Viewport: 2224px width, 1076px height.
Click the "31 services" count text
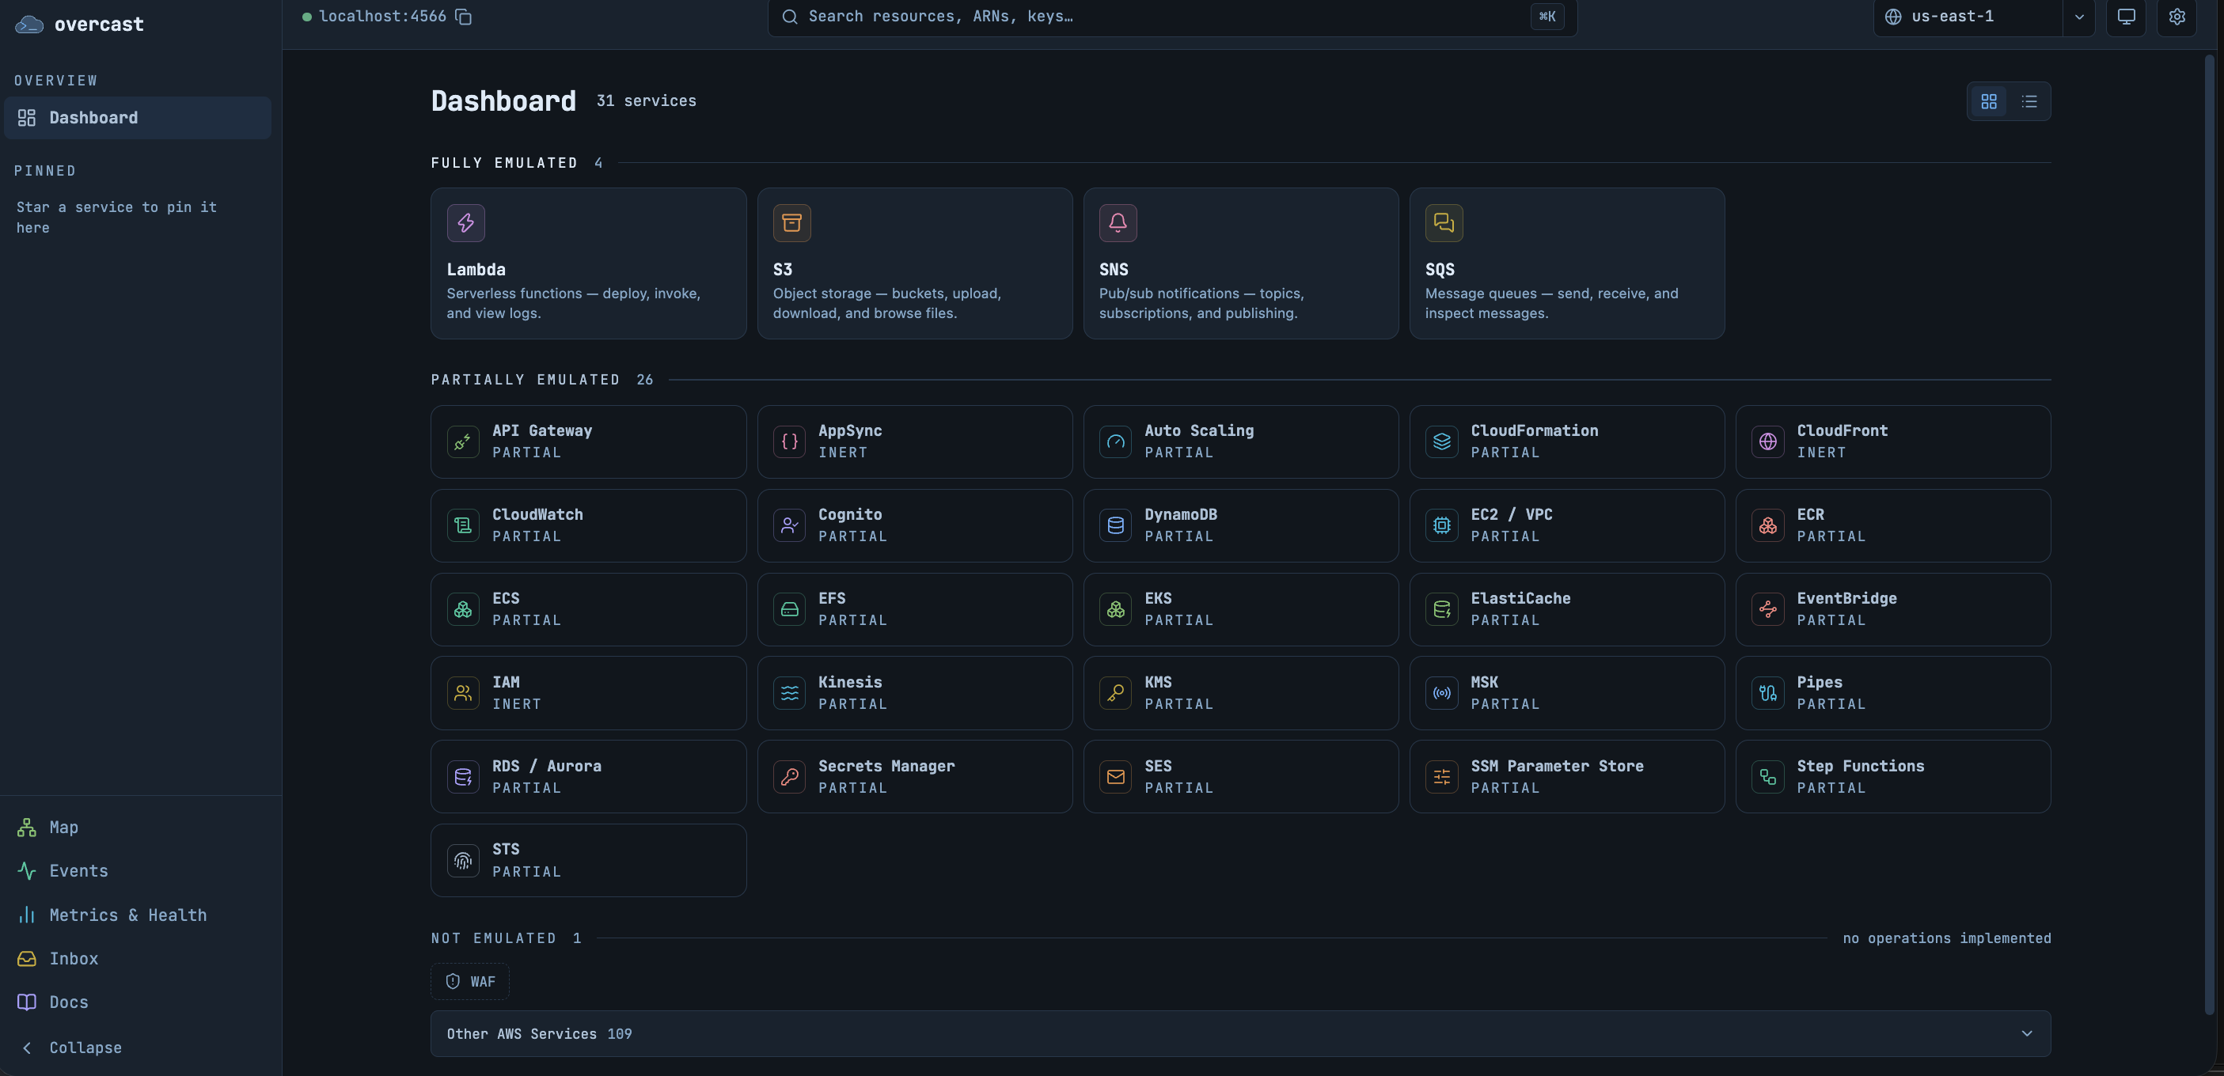[x=647, y=101]
